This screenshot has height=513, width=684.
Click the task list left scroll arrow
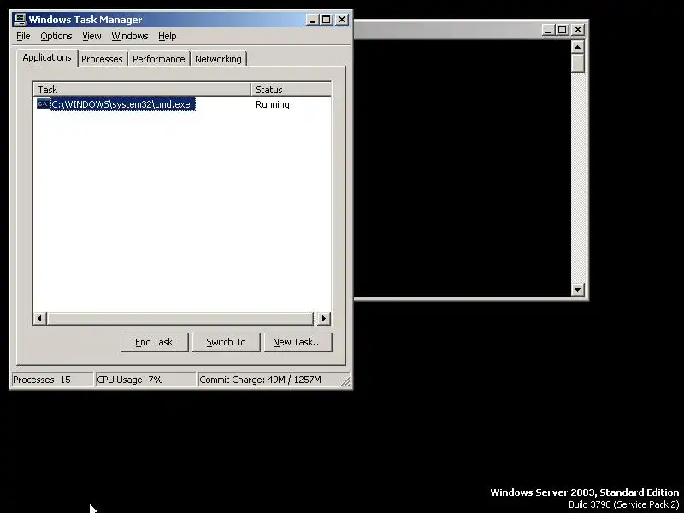point(40,318)
